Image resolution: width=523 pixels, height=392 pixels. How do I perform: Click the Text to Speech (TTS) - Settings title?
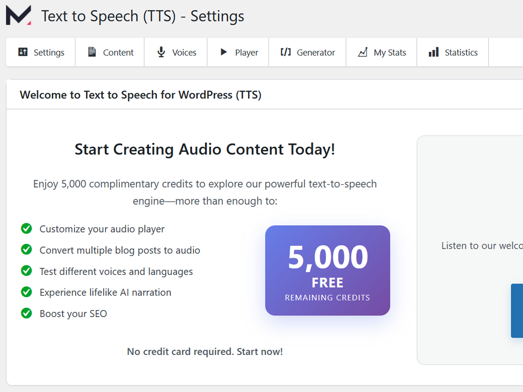pos(143,16)
